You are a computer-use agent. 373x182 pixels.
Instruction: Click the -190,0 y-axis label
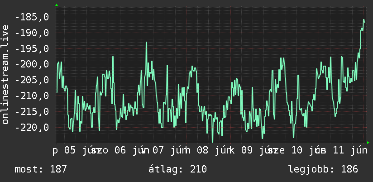[x=32, y=33]
